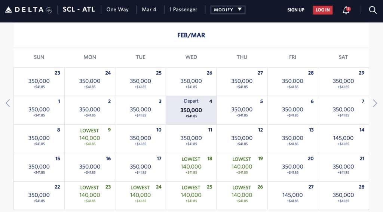This screenshot has height=212, width=383.
Task: Show previous weeks with left arrow
Action: (8, 103)
